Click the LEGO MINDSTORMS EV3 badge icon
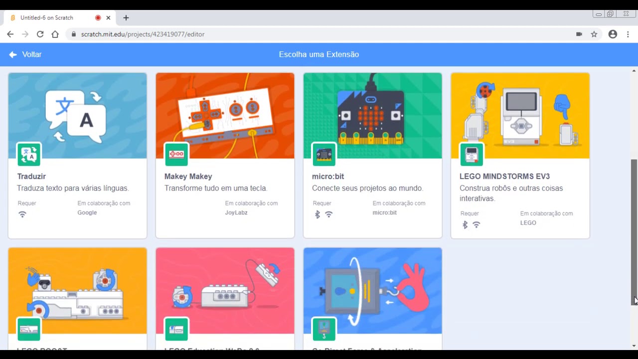Viewport: 638px width, 359px height. click(472, 155)
